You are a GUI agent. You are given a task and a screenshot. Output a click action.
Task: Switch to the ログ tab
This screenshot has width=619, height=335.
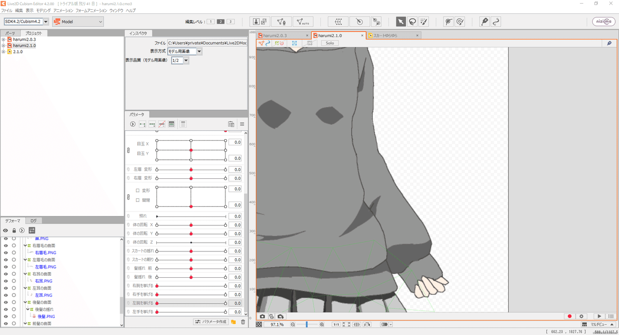click(33, 221)
